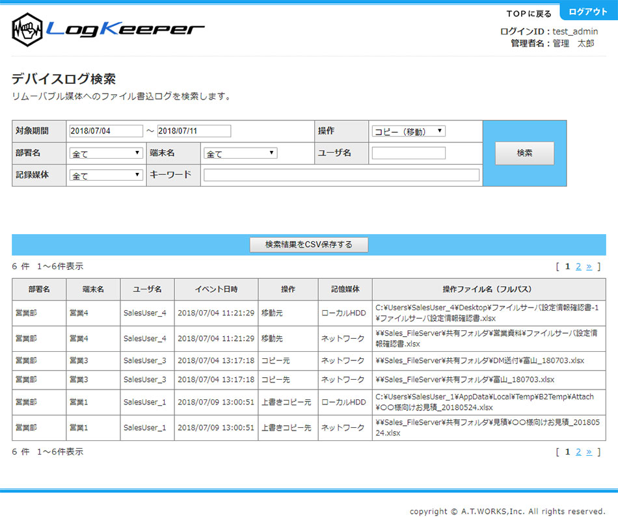Click the start date field 2018/07/04
This screenshot has width=618, height=517.
pyautogui.click(x=105, y=131)
